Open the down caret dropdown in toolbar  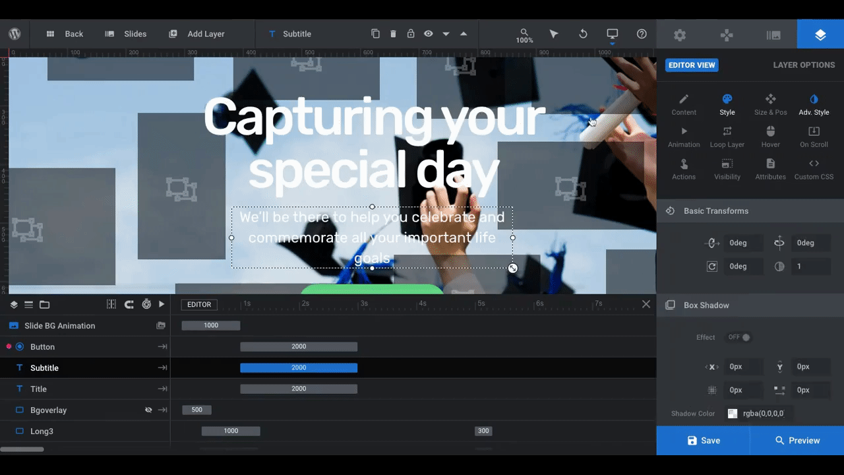446,34
